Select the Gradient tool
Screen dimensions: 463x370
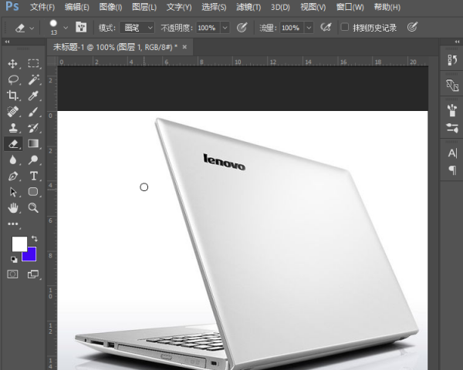33,143
